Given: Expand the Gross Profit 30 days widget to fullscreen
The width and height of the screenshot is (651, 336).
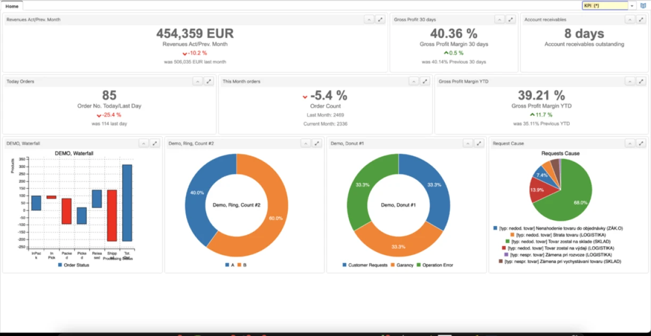Looking at the screenshot, I should click(x=511, y=19).
